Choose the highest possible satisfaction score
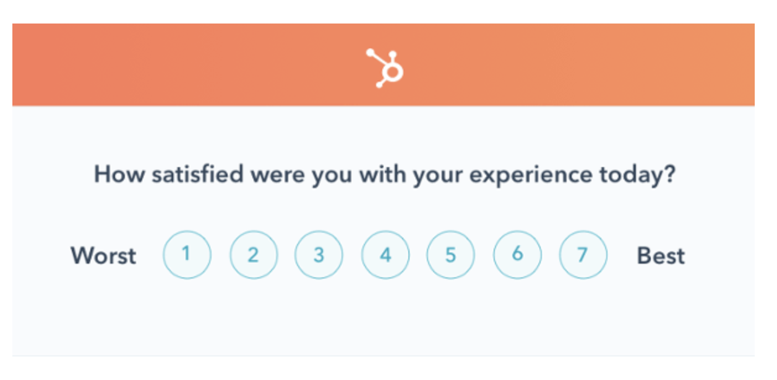 582,255
